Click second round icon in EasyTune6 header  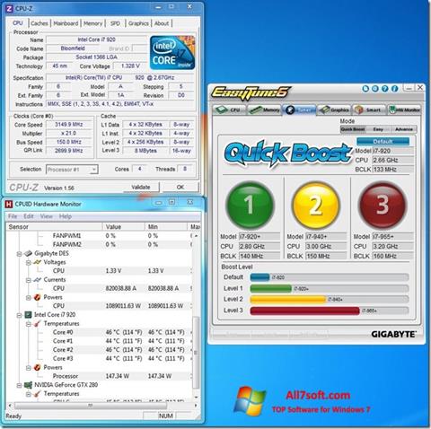tap(375, 89)
